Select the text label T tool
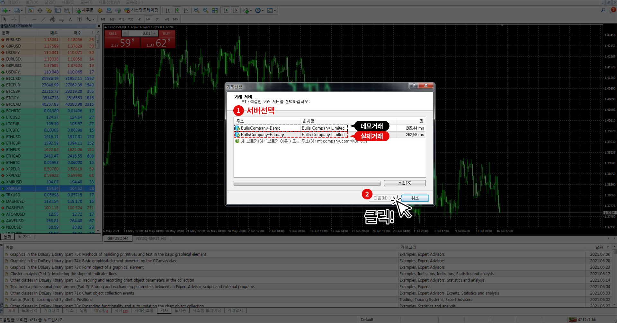Viewport: 617px width, 323px height. coord(79,19)
